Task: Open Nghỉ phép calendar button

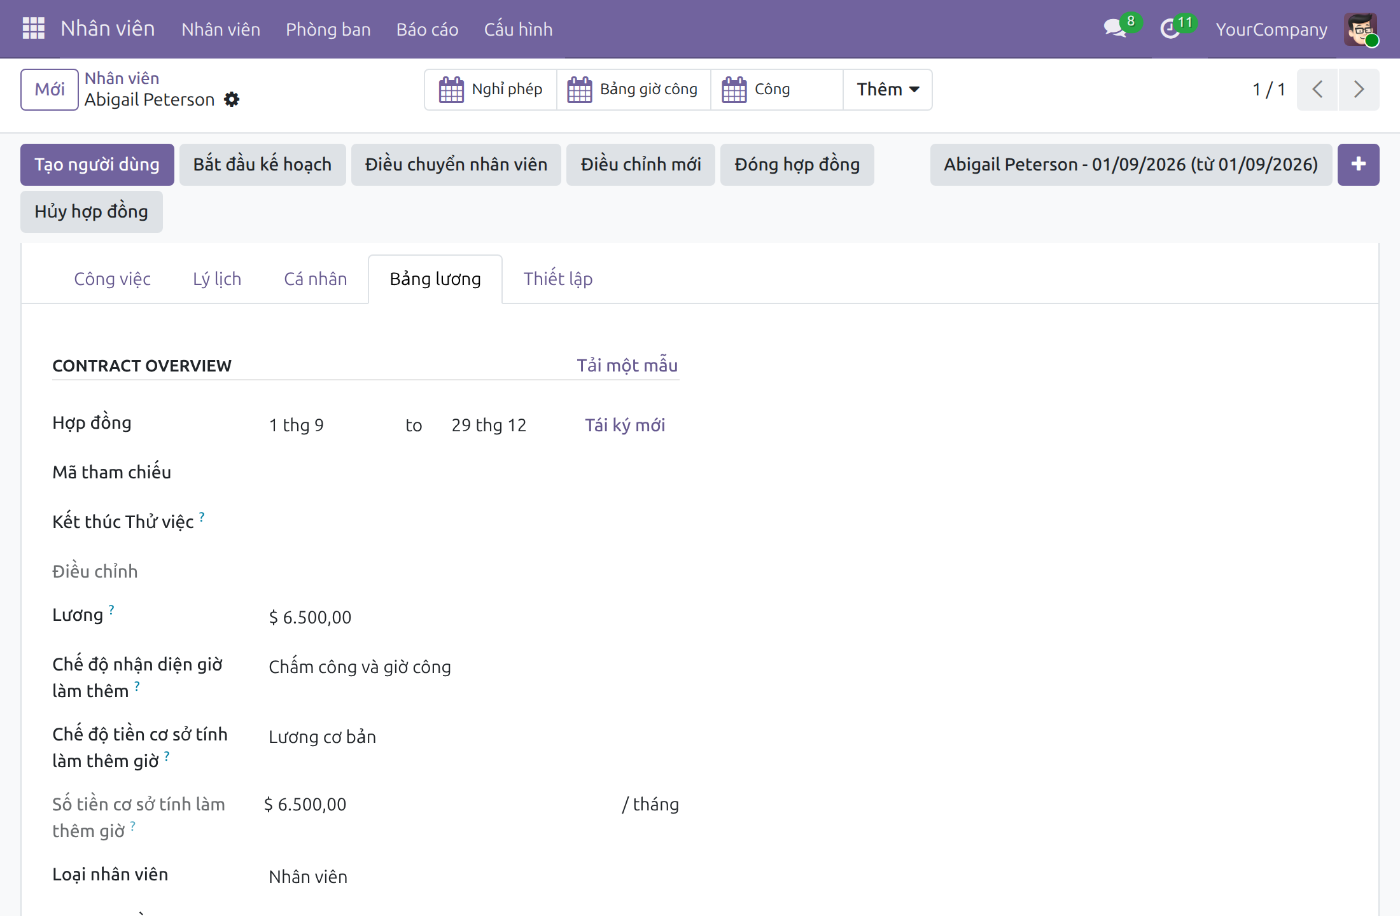Action: (x=491, y=90)
